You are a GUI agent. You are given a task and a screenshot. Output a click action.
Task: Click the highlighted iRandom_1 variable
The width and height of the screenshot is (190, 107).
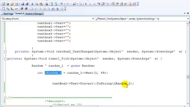point(53,73)
